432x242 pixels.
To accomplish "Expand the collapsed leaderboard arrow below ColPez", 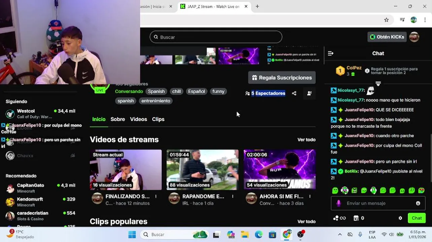I will [378, 84].
